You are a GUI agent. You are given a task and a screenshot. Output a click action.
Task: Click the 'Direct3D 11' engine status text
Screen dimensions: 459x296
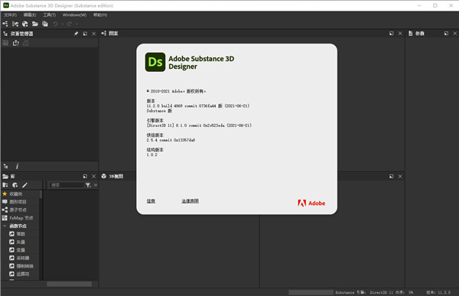(x=382, y=292)
